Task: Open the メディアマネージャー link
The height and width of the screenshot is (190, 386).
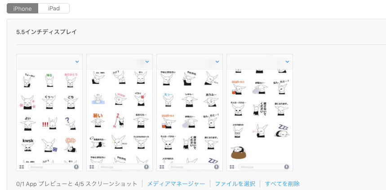Action: [176, 184]
